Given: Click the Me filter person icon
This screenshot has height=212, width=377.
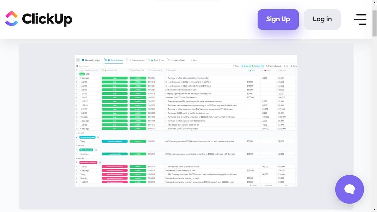Looking at the screenshot, I should click(x=285, y=66).
